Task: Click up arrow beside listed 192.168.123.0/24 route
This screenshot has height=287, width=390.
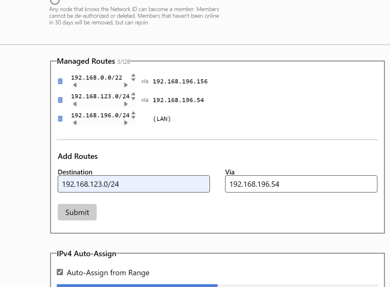Action: pos(133,94)
